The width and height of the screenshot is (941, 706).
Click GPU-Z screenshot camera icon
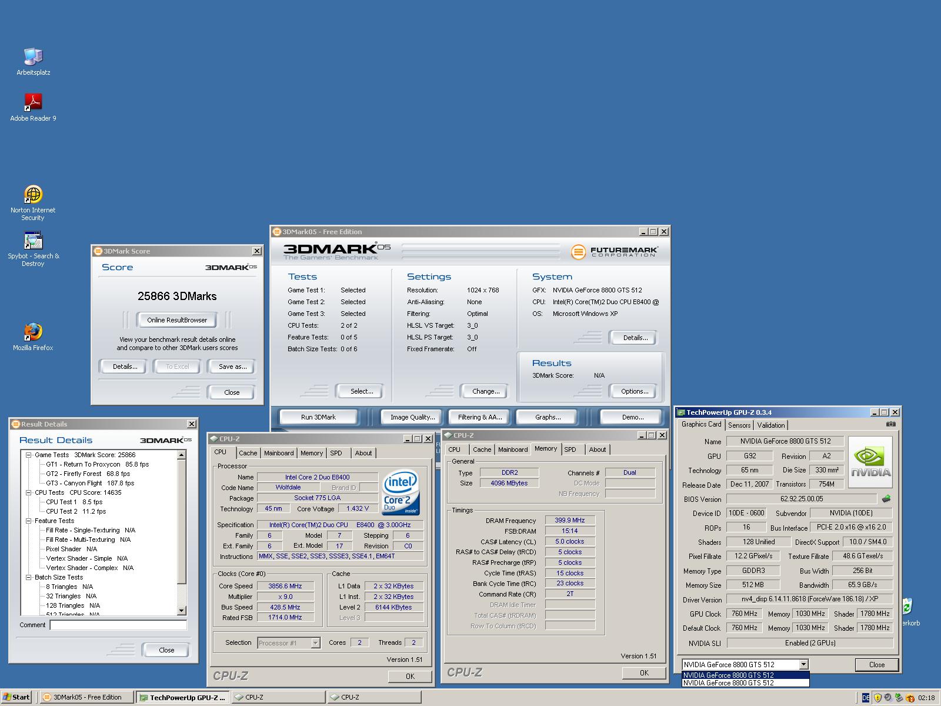coord(891,424)
